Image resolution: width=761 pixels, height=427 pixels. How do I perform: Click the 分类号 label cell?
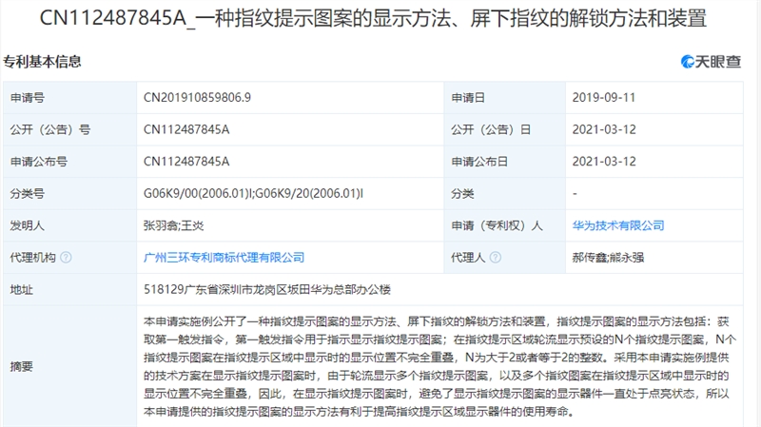69,194
